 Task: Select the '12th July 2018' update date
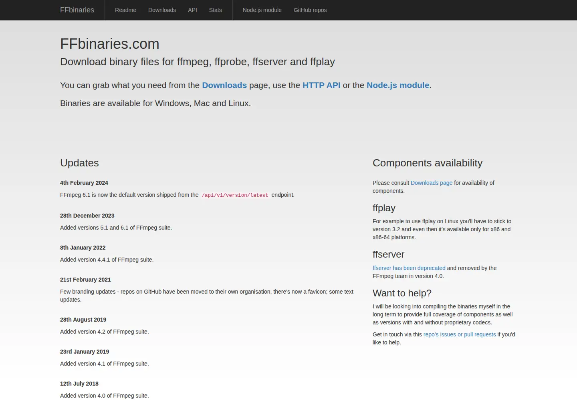[x=79, y=384]
